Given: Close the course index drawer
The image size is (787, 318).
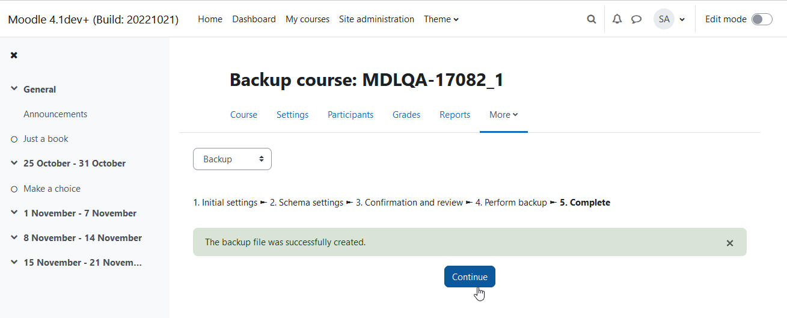Looking at the screenshot, I should [x=14, y=55].
